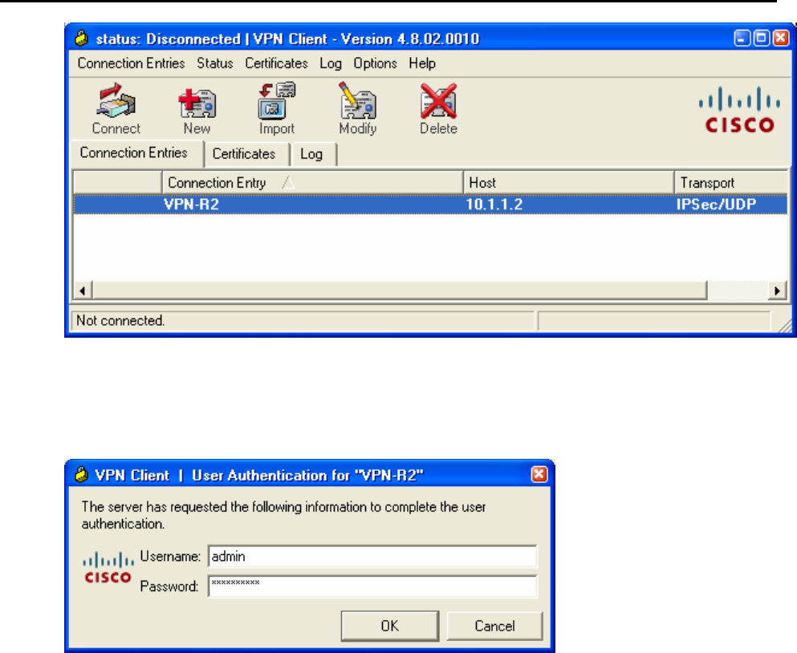
Task: Open the Log menu
Action: pos(331,63)
